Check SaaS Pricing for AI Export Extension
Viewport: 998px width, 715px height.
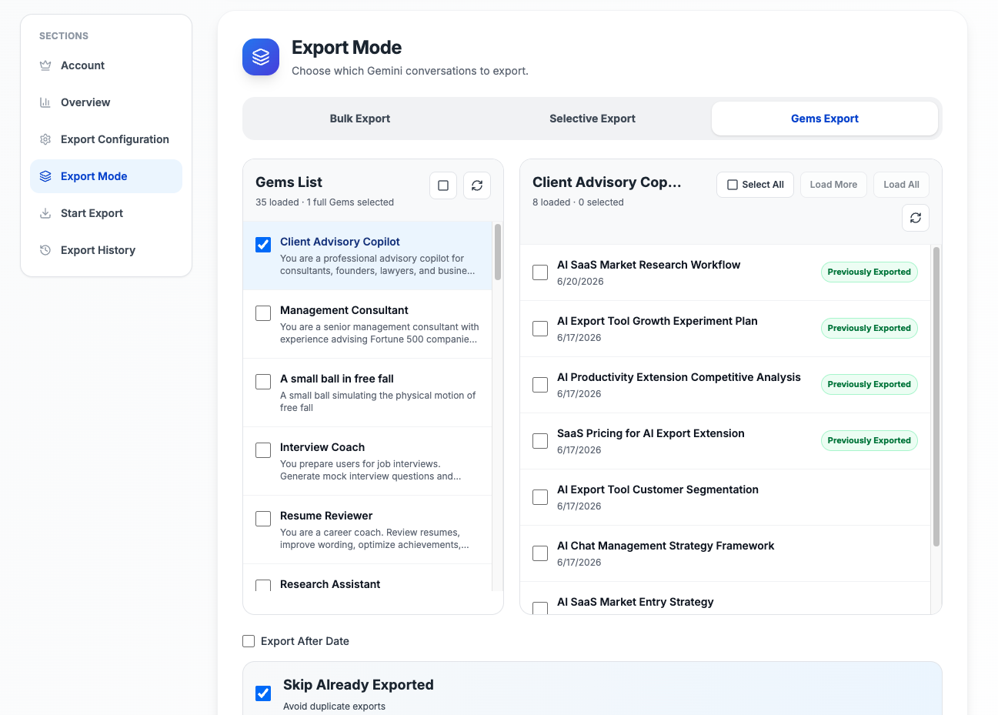point(540,441)
